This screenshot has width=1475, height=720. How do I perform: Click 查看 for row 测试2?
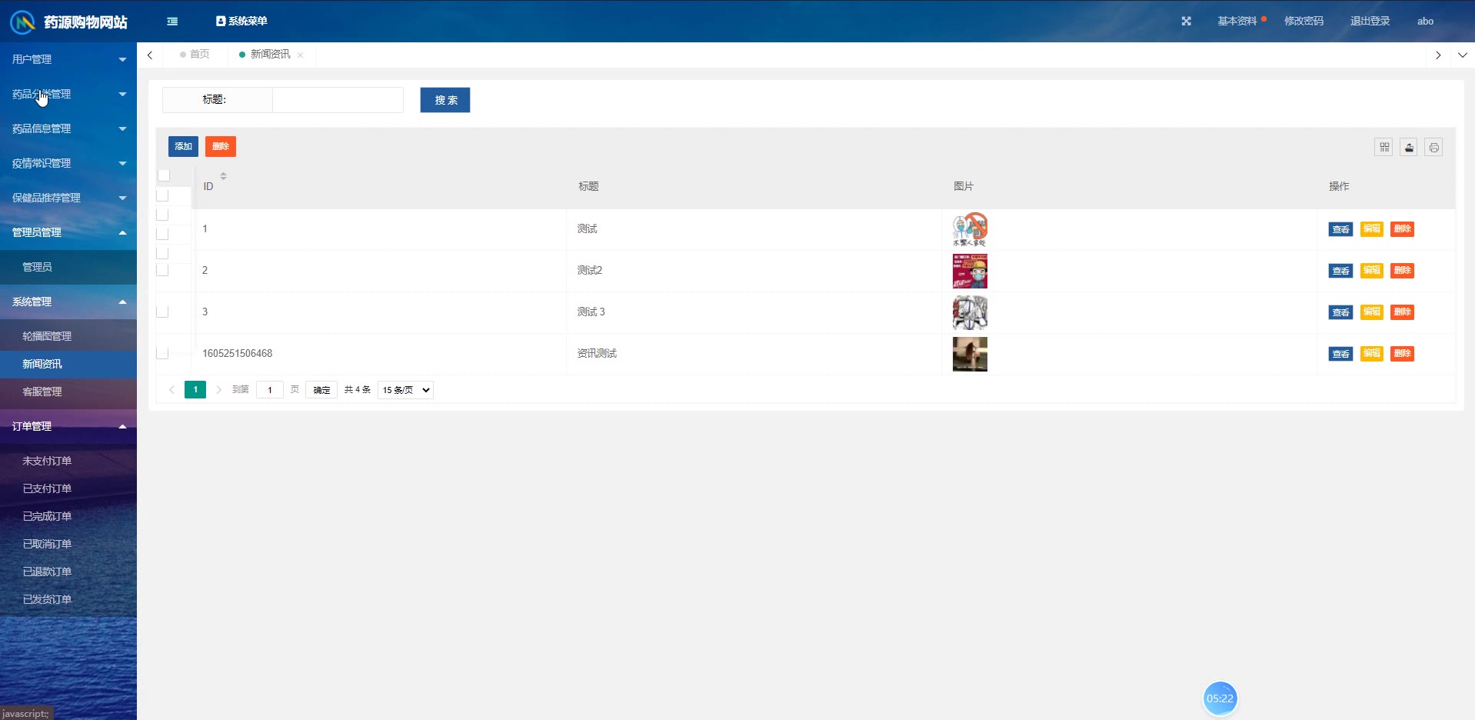[1340, 271]
